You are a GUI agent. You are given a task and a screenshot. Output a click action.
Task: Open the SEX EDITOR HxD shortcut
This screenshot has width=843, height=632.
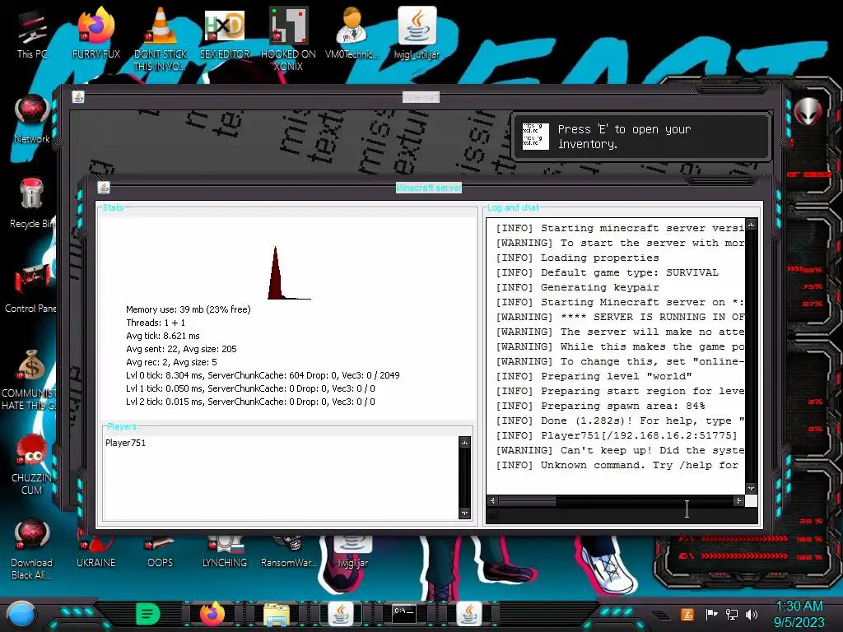[x=225, y=33]
